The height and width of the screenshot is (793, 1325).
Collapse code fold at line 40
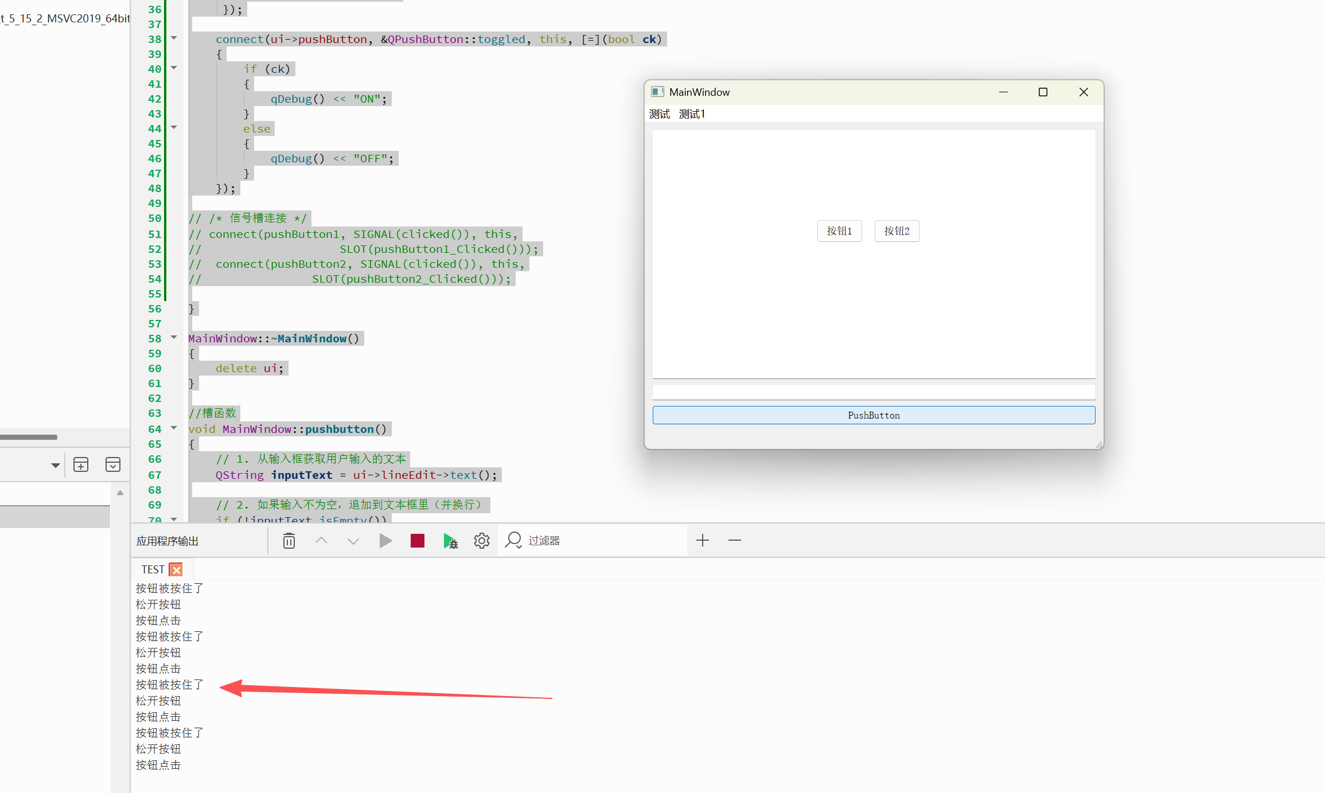(x=174, y=68)
